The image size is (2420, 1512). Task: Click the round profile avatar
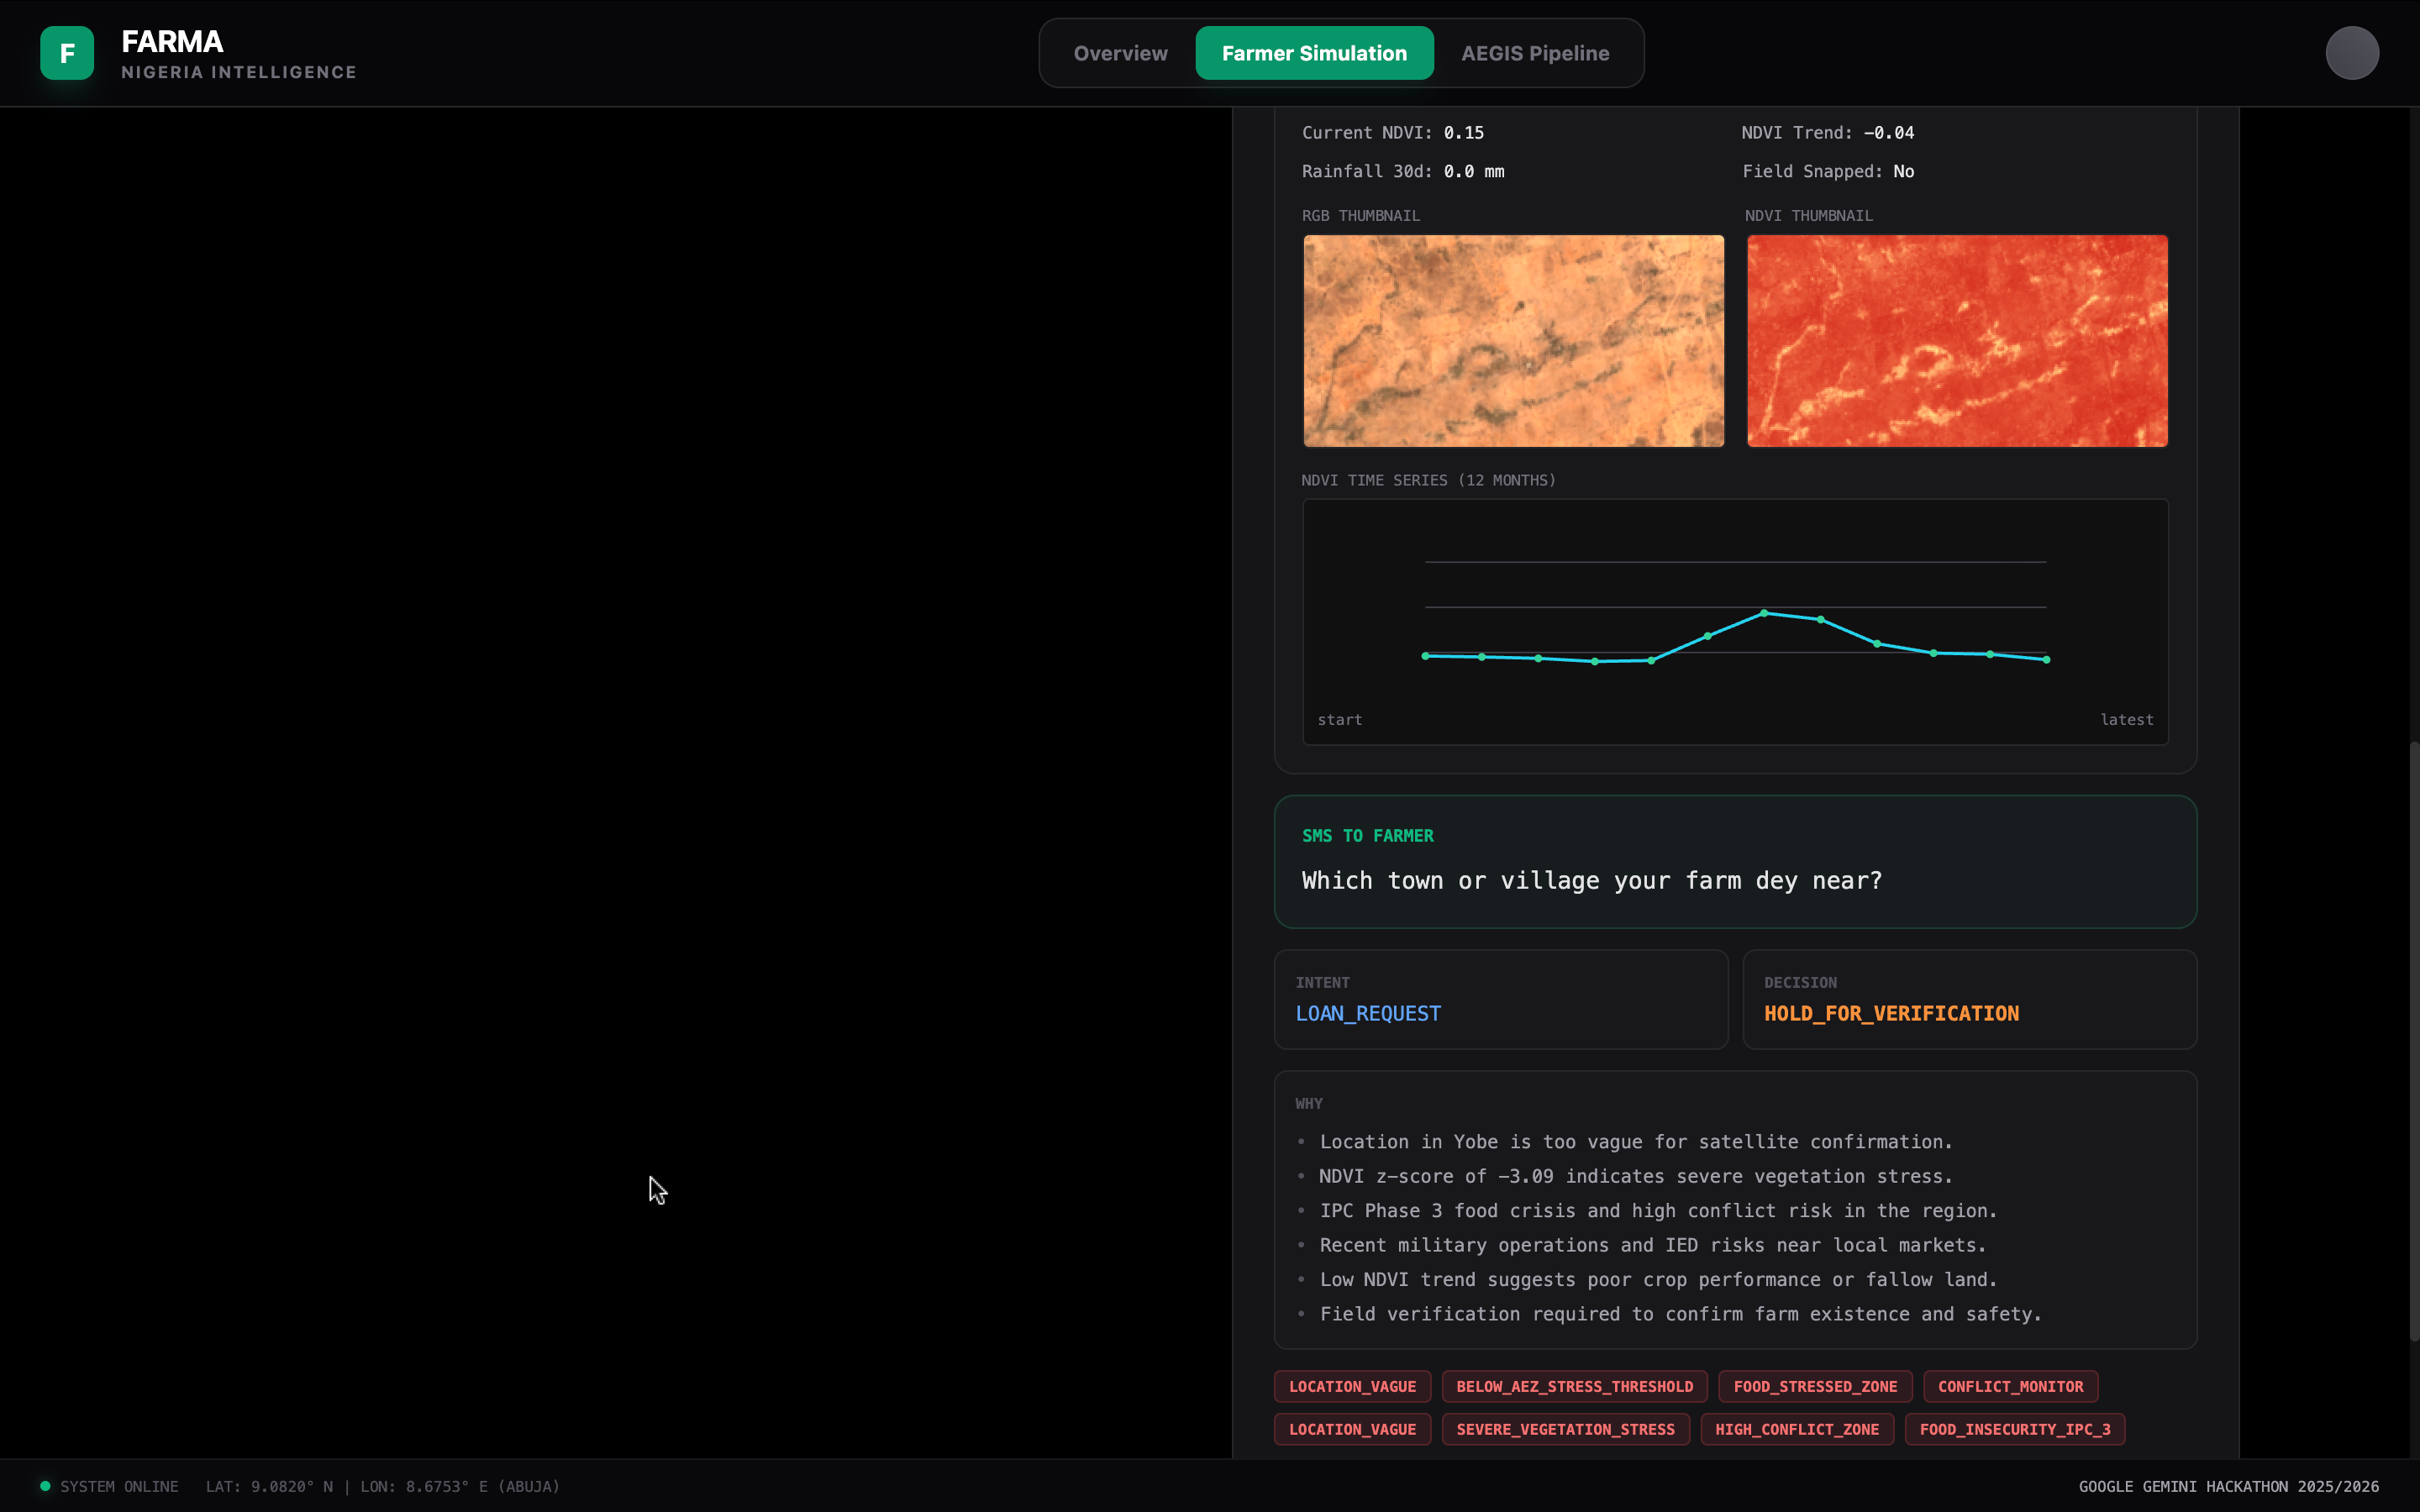(2351, 53)
